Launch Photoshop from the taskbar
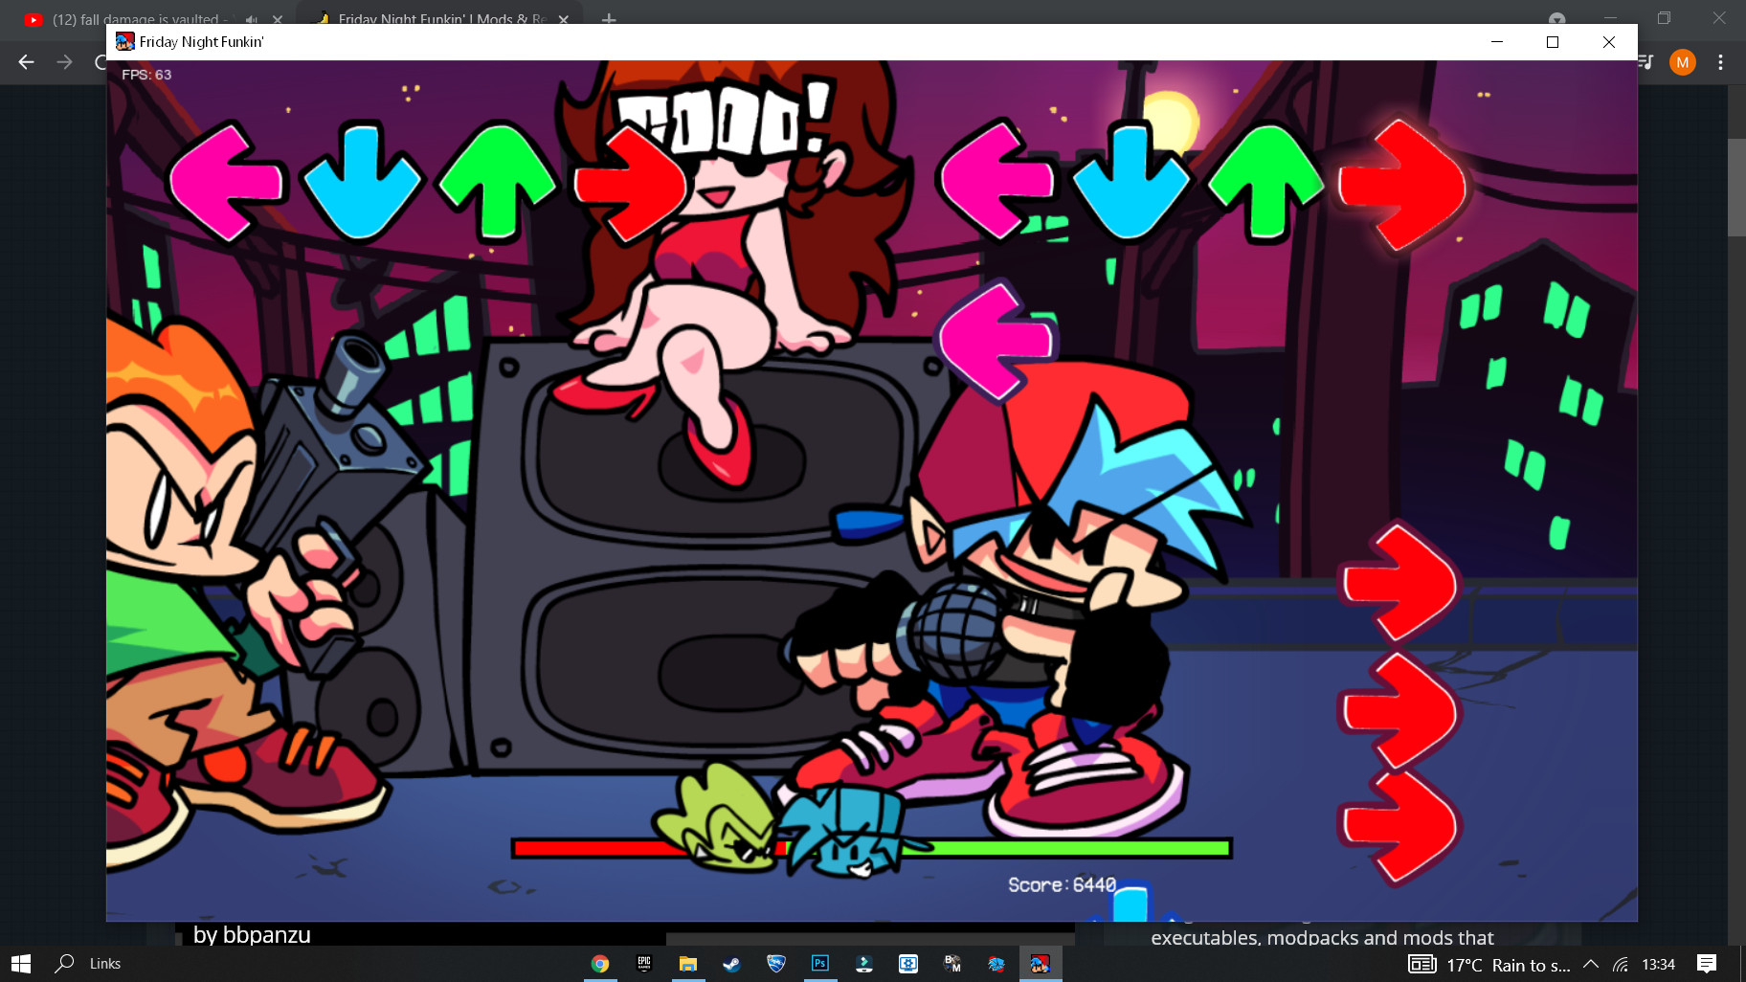This screenshot has height=982, width=1746. [x=820, y=964]
